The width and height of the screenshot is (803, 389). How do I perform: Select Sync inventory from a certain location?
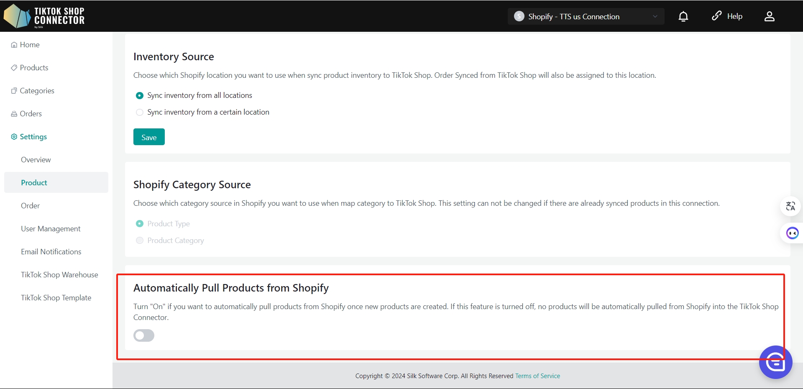[x=140, y=112]
